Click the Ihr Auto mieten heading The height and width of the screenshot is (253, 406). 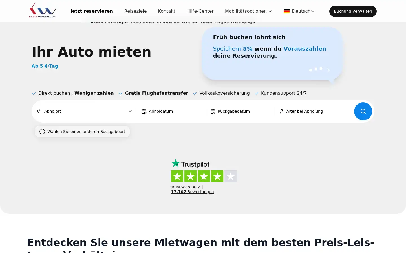click(x=91, y=52)
